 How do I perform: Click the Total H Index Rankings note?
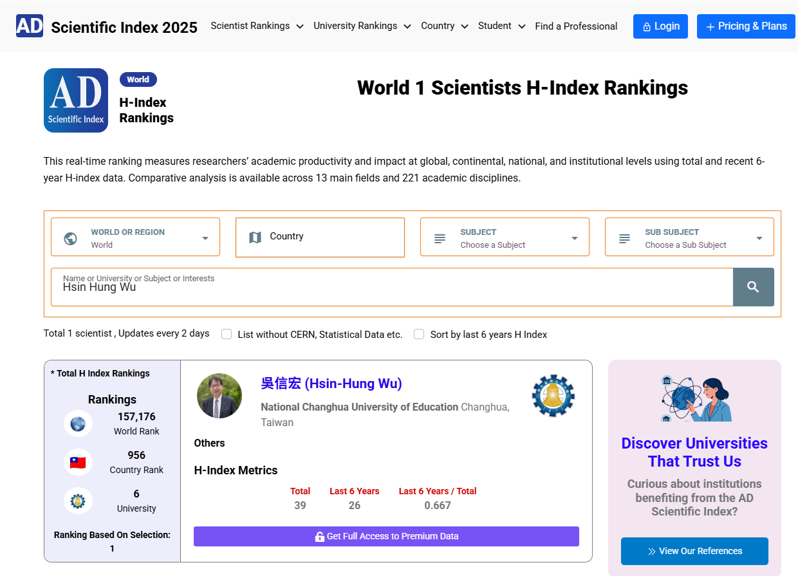click(100, 373)
